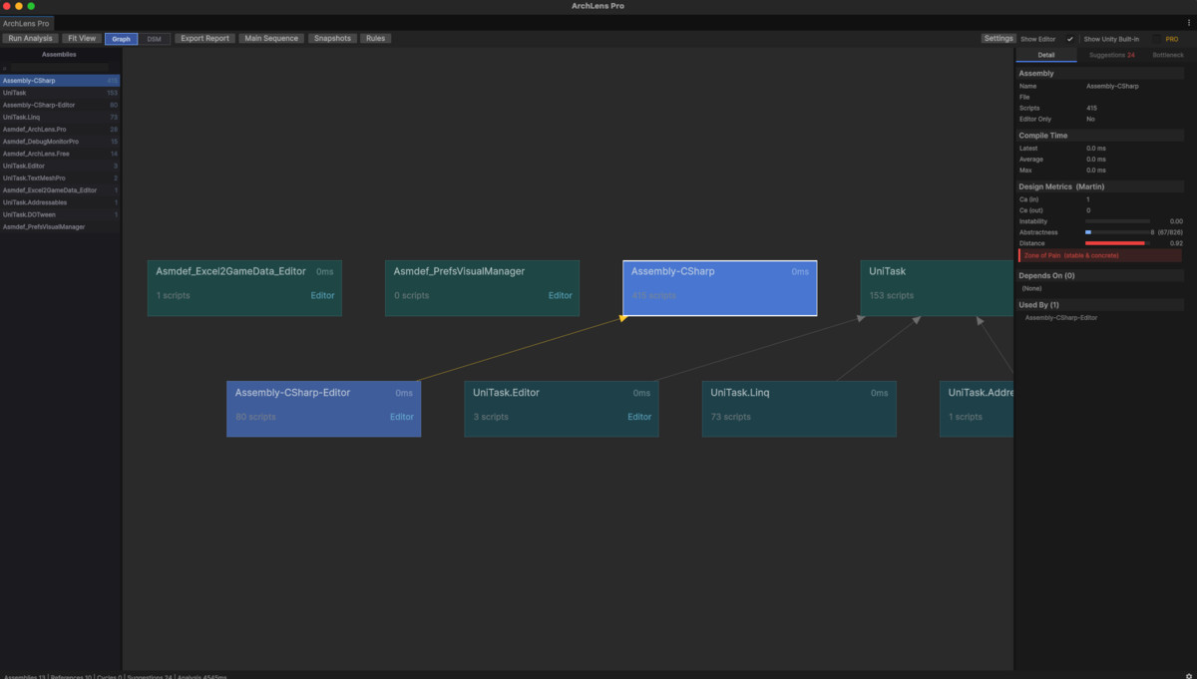Click the UniTask.Linq graph node
The width and height of the screenshot is (1197, 679).
tap(799, 409)
